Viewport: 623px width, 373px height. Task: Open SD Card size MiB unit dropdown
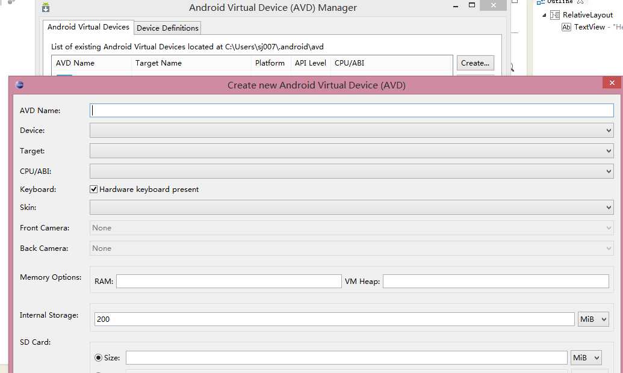click(586, 357)
